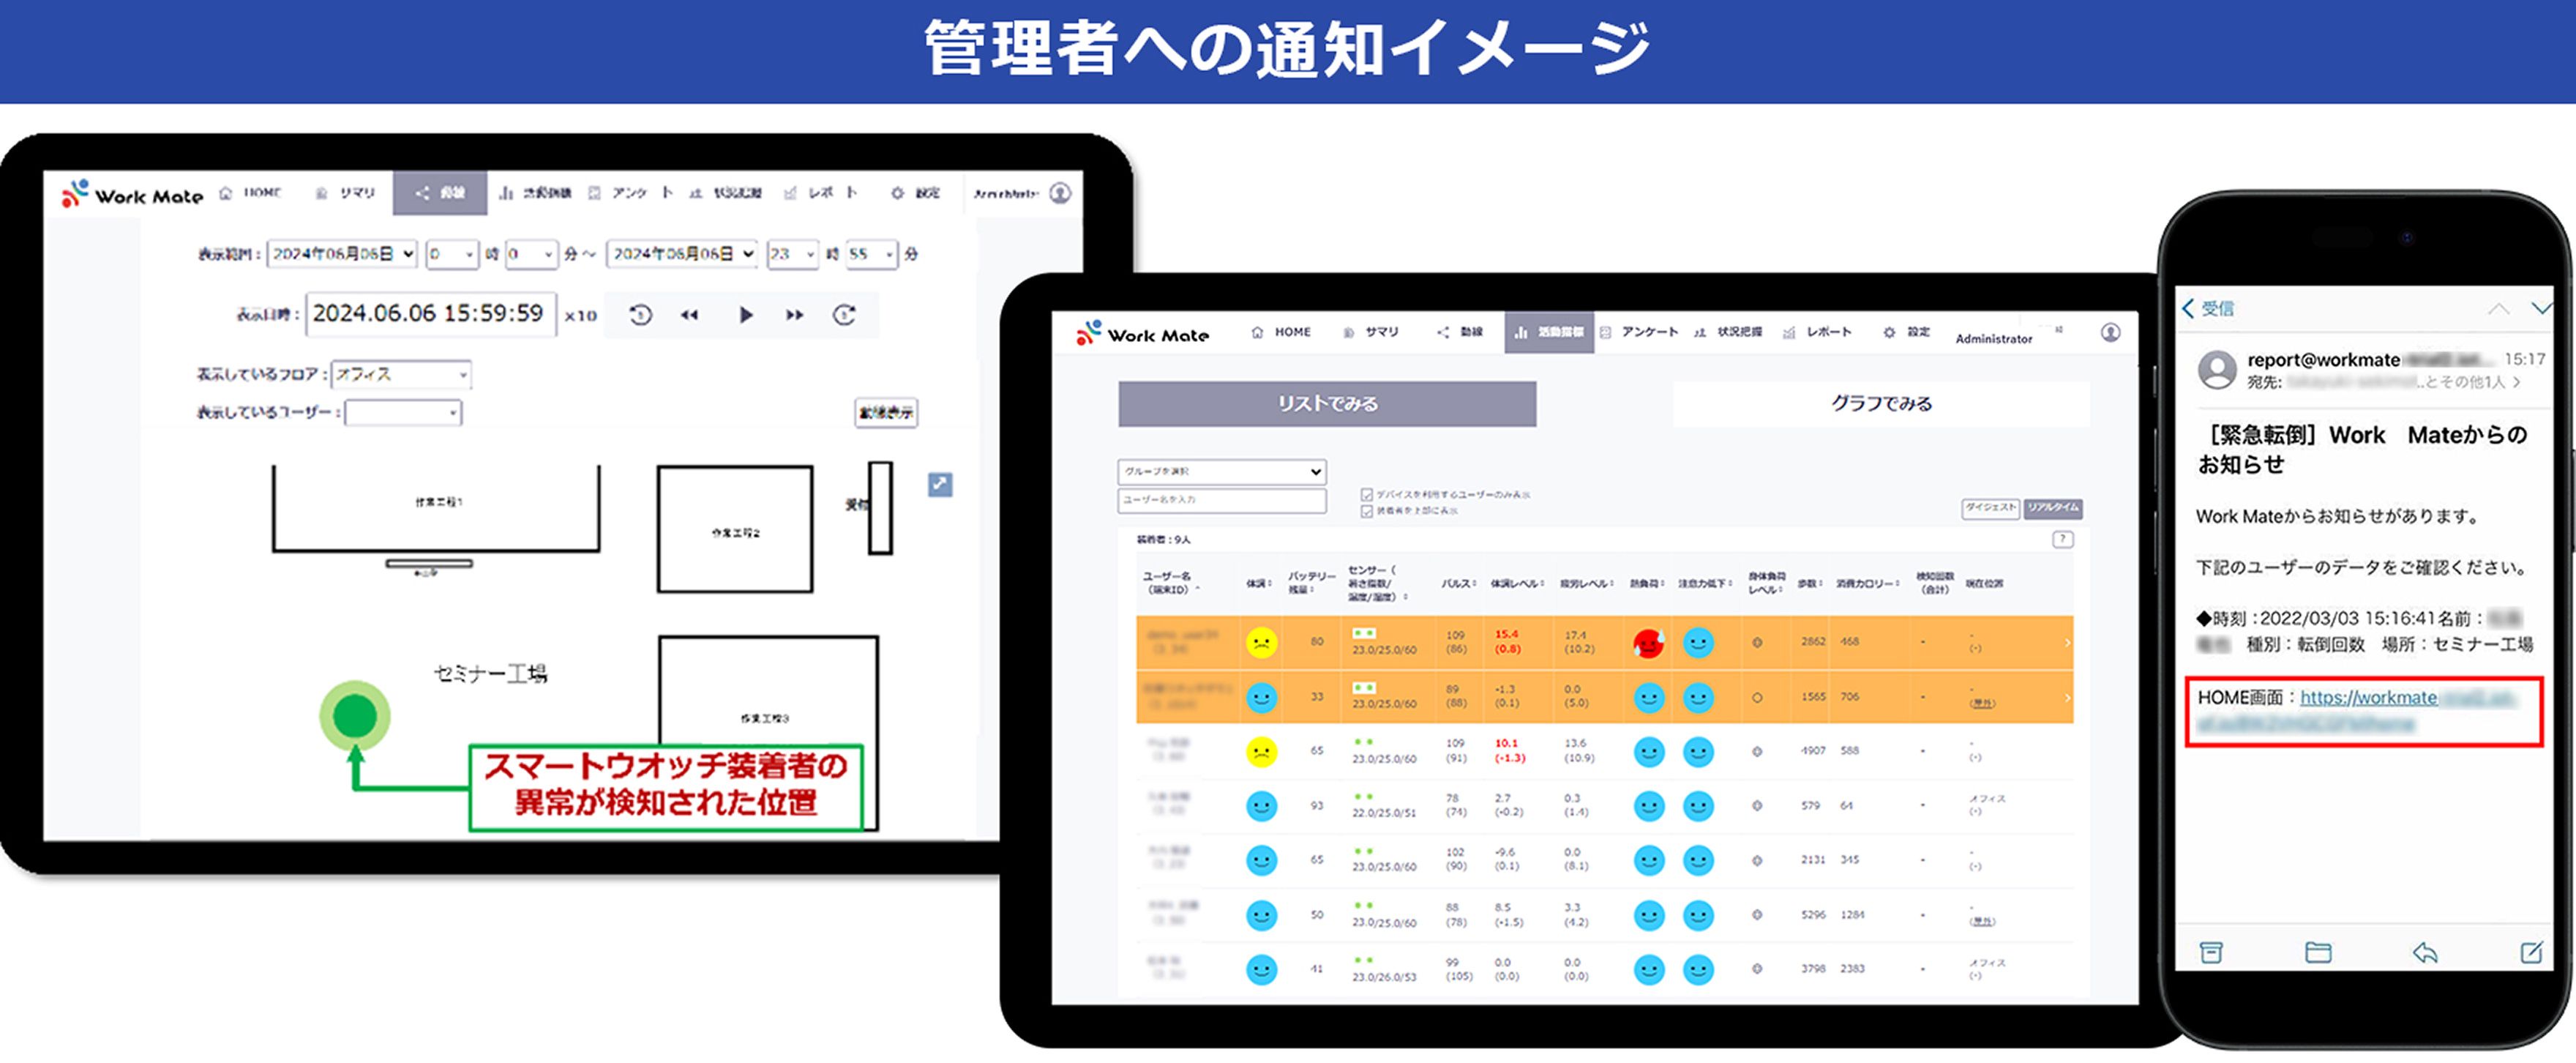Expand the orange row with 2862 steps via chevron
The width and height of the screenshot is (2576, 1063).
[x=2067, y=642]
